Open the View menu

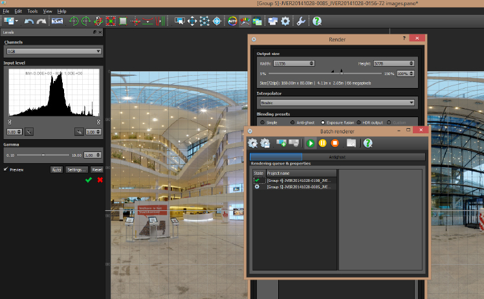point(47,11)
